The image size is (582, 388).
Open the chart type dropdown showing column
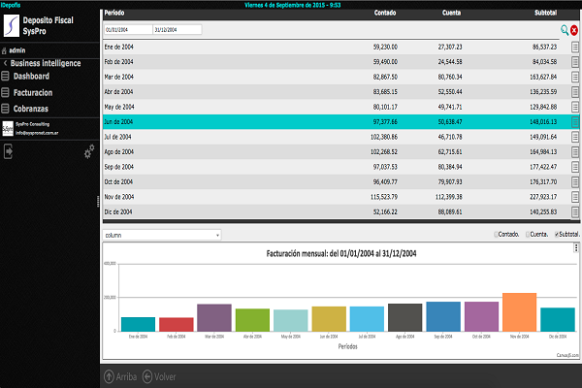(162, 235)
